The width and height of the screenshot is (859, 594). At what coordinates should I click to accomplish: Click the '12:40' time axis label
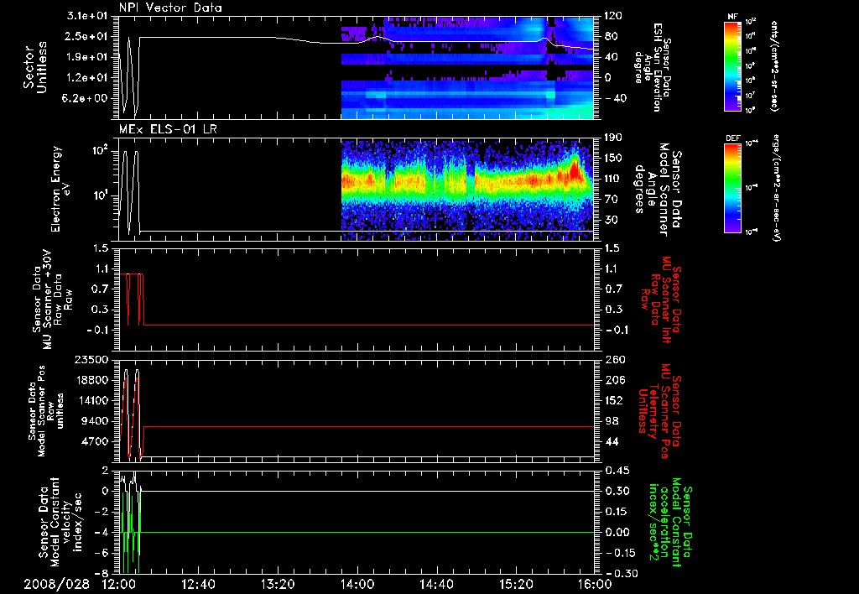click(198, 584)
